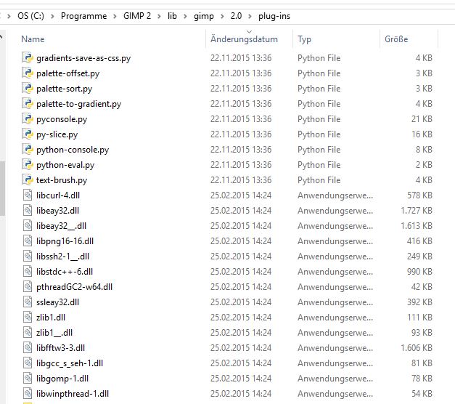Expand breadcrumb chevron after lib
Screen dimensions: 455x404
click(185, 16)
